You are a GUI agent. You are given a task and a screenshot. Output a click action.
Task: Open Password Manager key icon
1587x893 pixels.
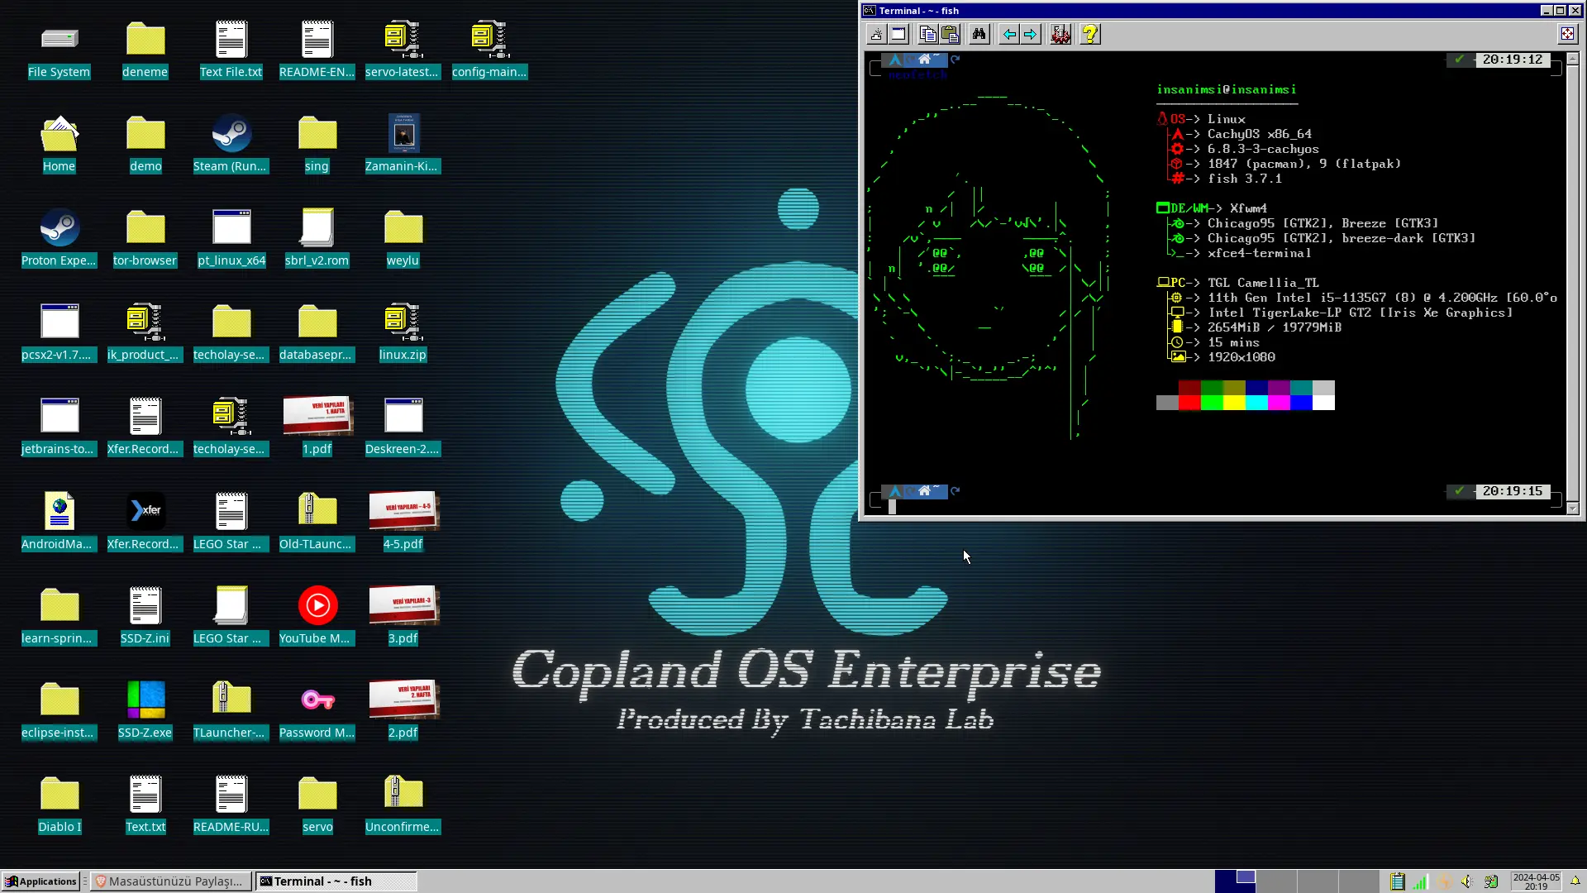point(317,711)
